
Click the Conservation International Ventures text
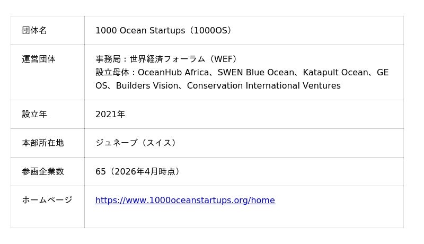[x=263, y=86]
